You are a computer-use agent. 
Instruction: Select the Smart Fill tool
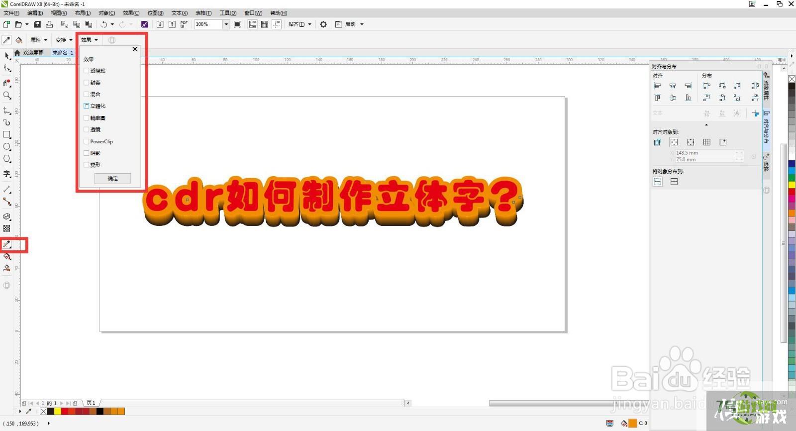tap(7, 268)
